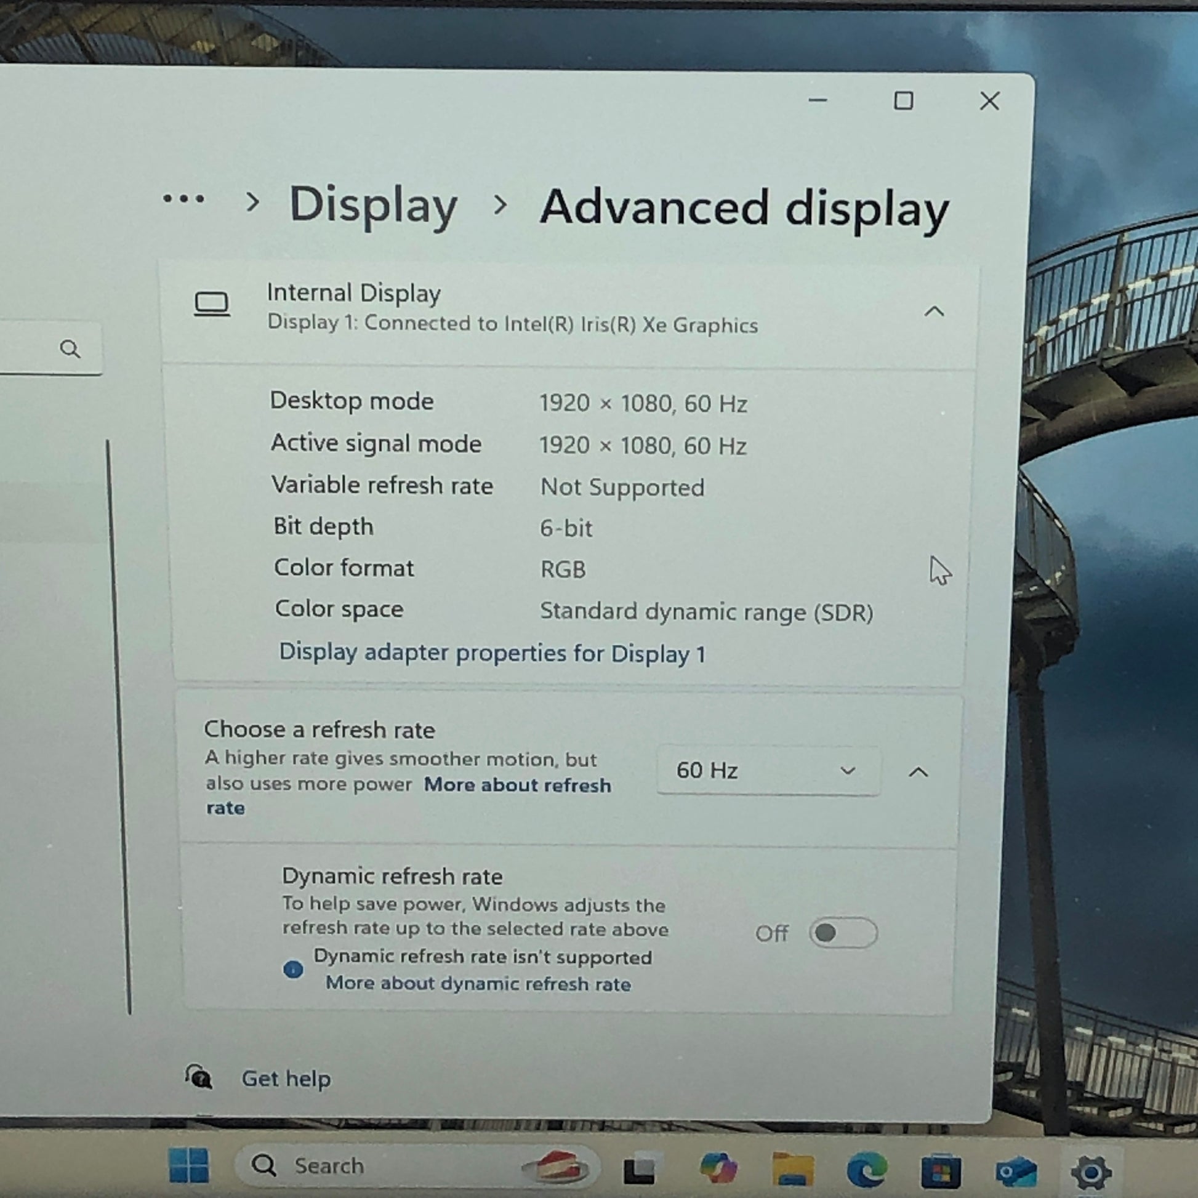Open the breadcrumb ellipsis menu

coord(183,199)
